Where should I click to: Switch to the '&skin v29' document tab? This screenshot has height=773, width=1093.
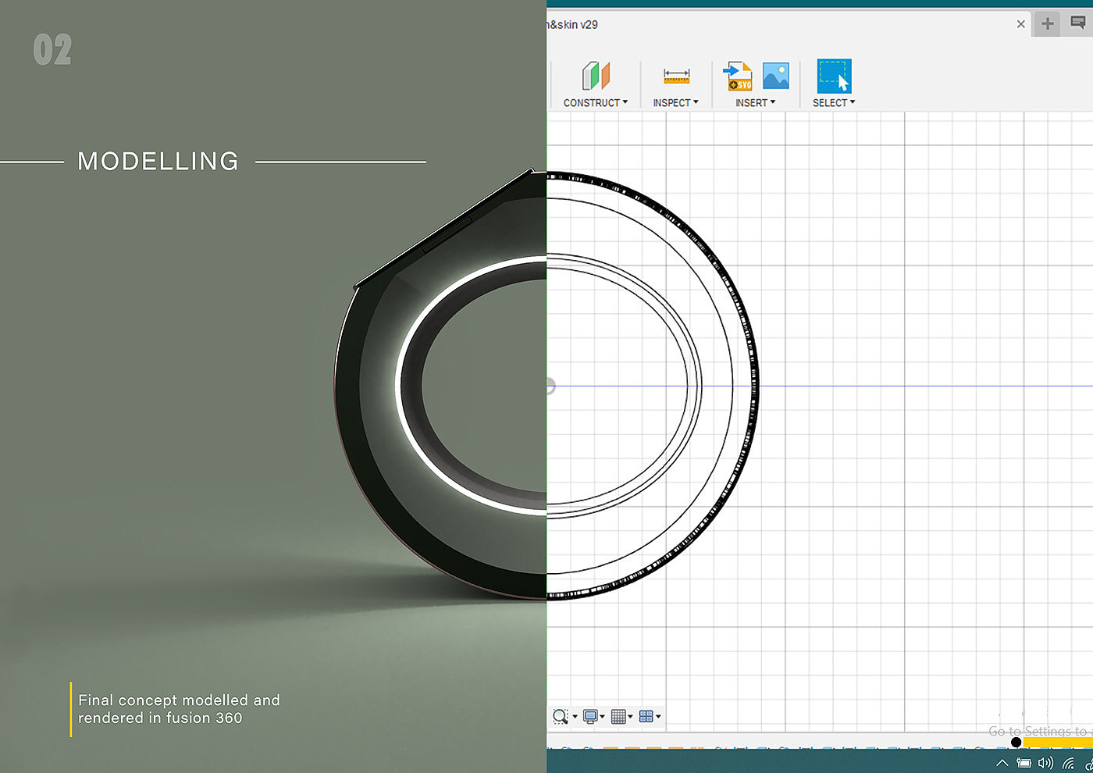pos(574,25)
